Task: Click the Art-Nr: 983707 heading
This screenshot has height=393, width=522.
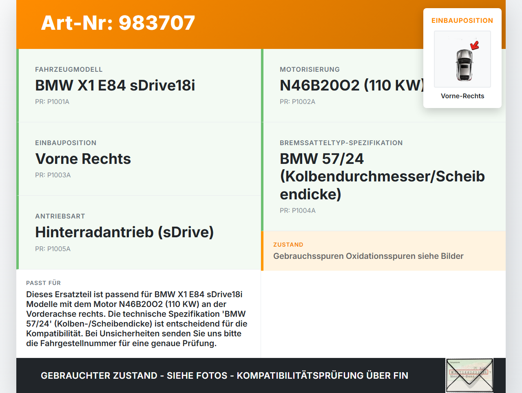Action: pyautogui.click(x=118, y=23)
